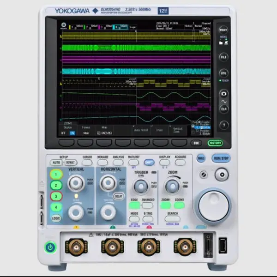Screen dimensions: 277x277
Task: Open the DISPLAY menu button
Action: pyautogui.click(x=165, y=163)
